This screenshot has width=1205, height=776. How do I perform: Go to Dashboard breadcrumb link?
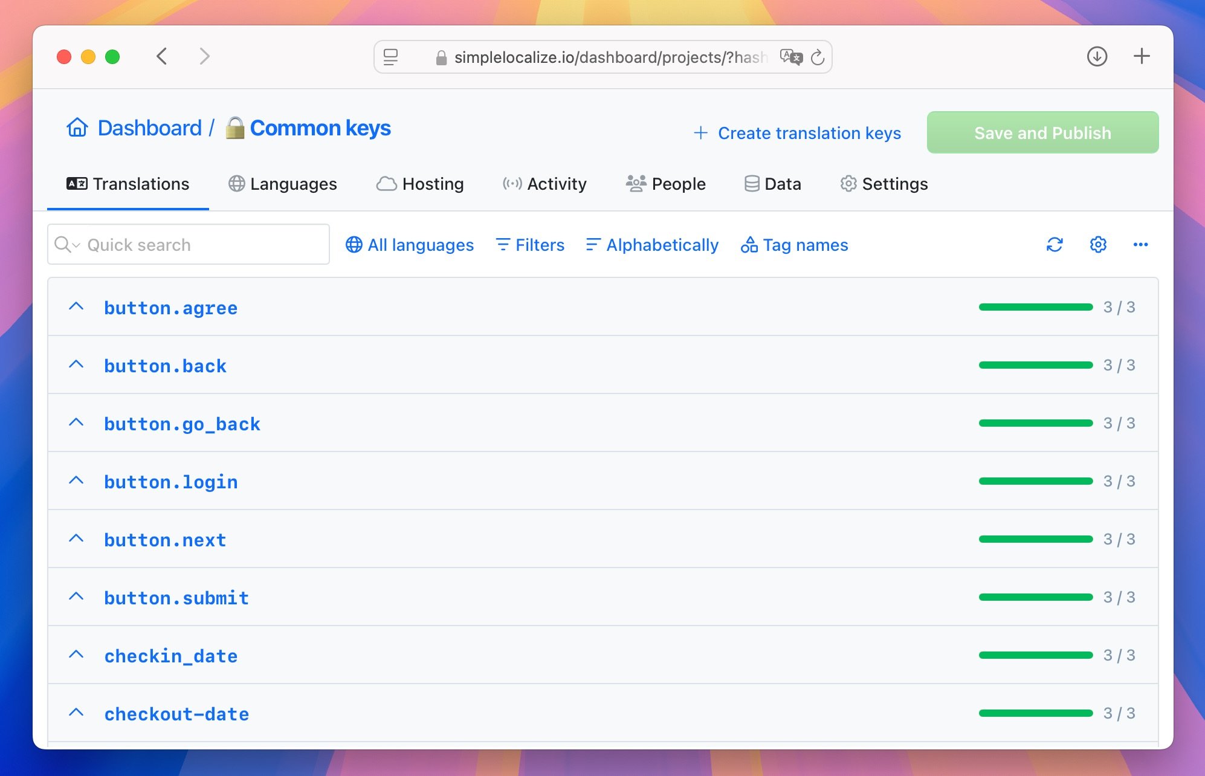point(149,128)
